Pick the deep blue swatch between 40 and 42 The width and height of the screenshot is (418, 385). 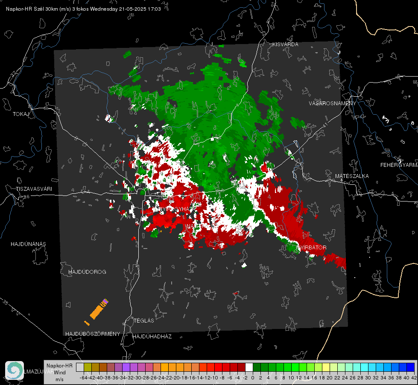411,367
